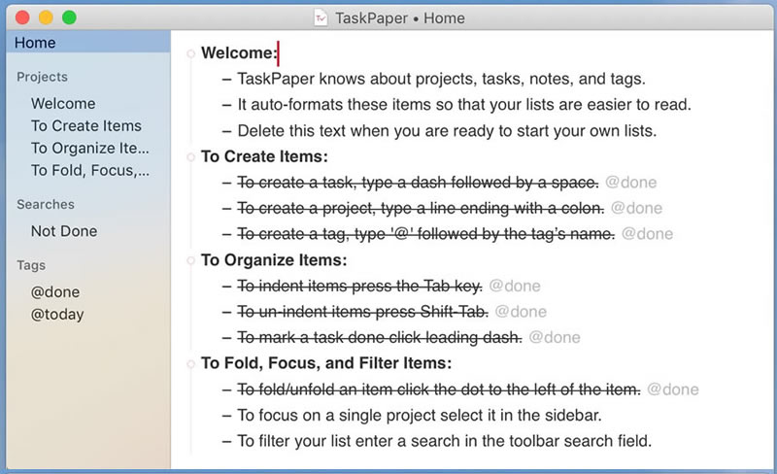Click struck-through 'To un-indent items press Shift-Tab'

[362, 312]
